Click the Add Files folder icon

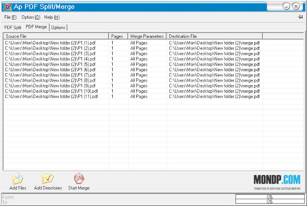(18, 178)
